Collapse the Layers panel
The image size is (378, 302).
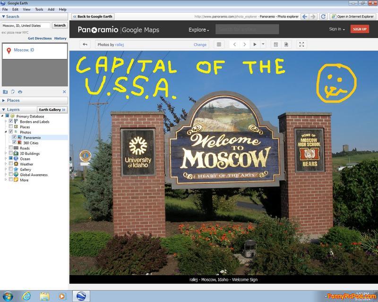4,109
